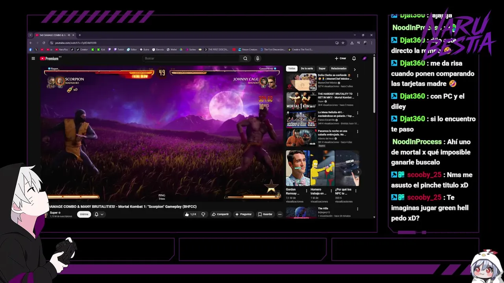Open the NaruPlus bookmark
504x283 pixels.
(62, 50)
